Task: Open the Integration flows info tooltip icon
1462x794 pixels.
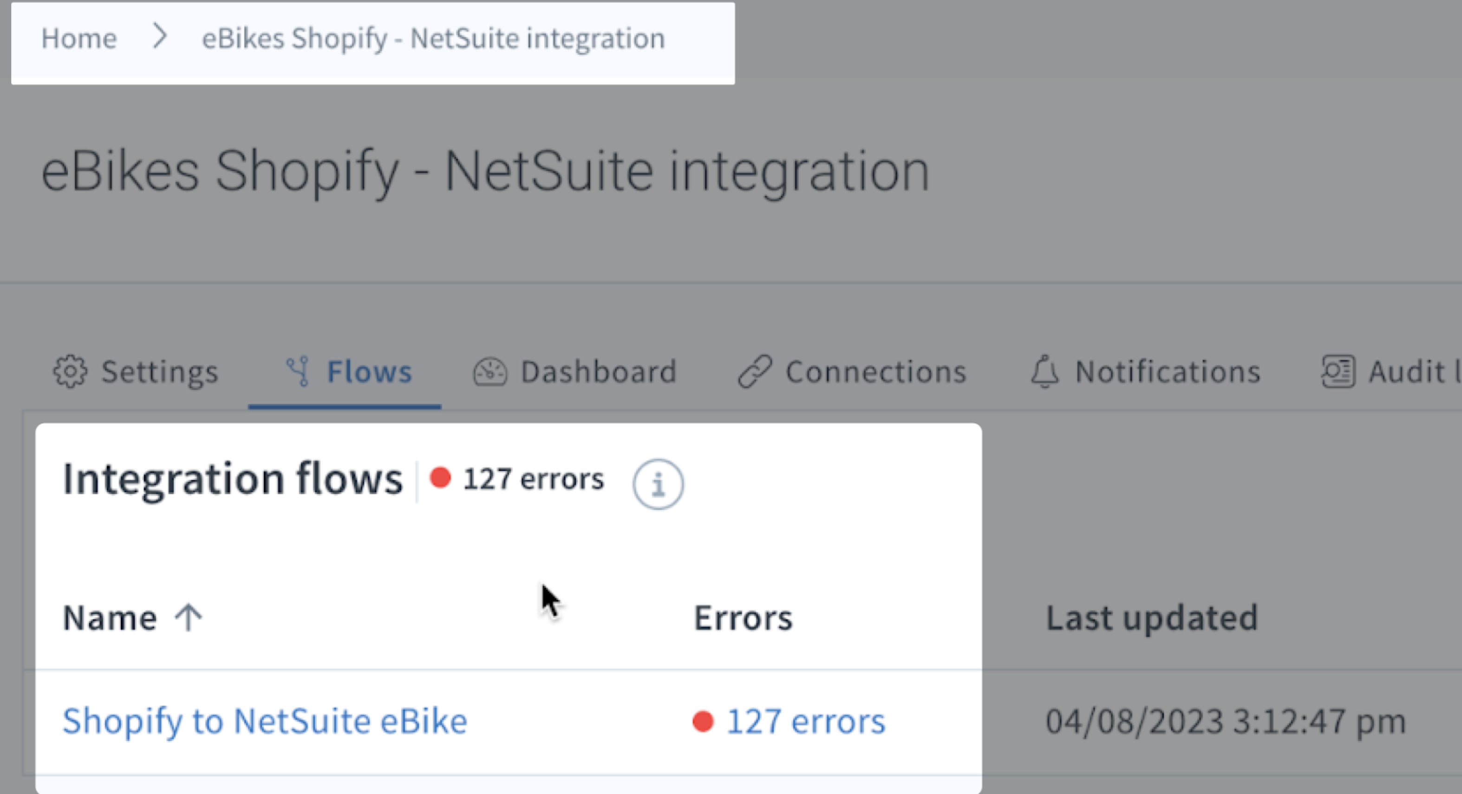Action: pos(658,484)
